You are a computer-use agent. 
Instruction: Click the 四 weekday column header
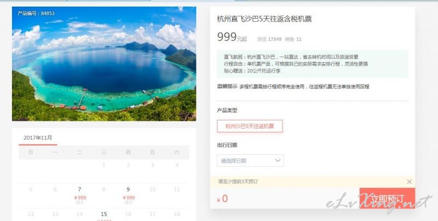click(x=128, y=152)
